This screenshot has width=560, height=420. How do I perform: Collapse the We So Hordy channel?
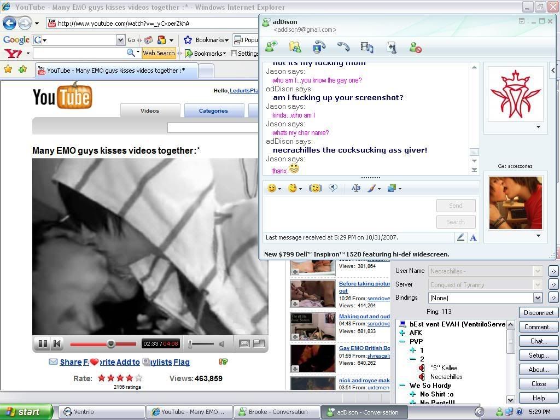coord(402,386)
